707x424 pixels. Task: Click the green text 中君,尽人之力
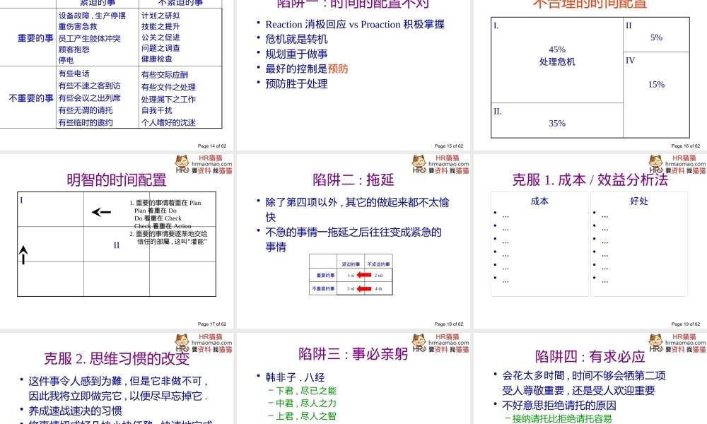[306, 404]
